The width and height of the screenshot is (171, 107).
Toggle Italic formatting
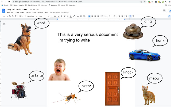[64, 16]
